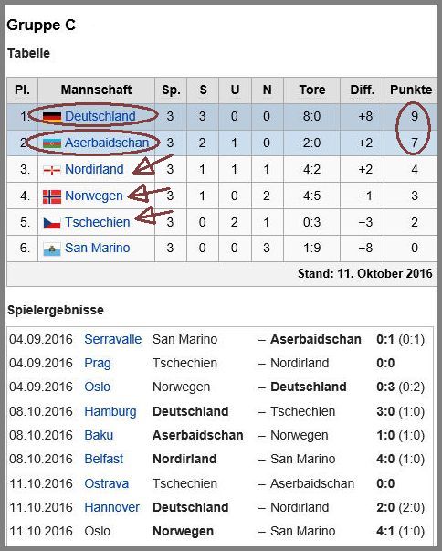Open the Norwegen team page link
Image resolution: width=442 pixels, height=551 pixels.
coord(94,196)
